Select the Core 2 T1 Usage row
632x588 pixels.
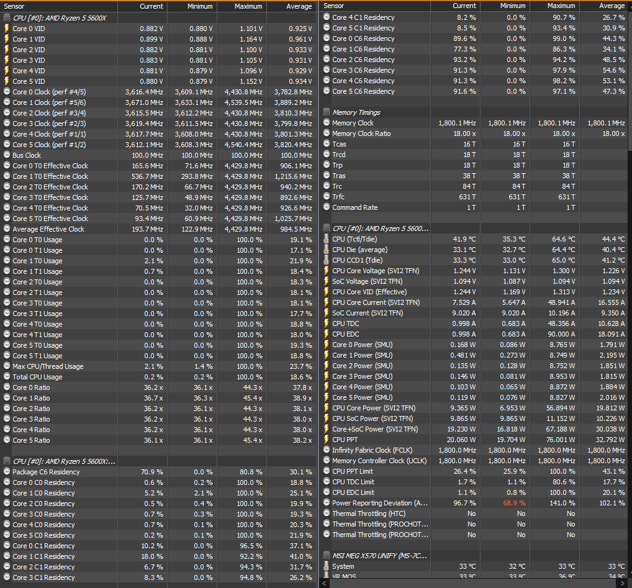tap(159, 292)
